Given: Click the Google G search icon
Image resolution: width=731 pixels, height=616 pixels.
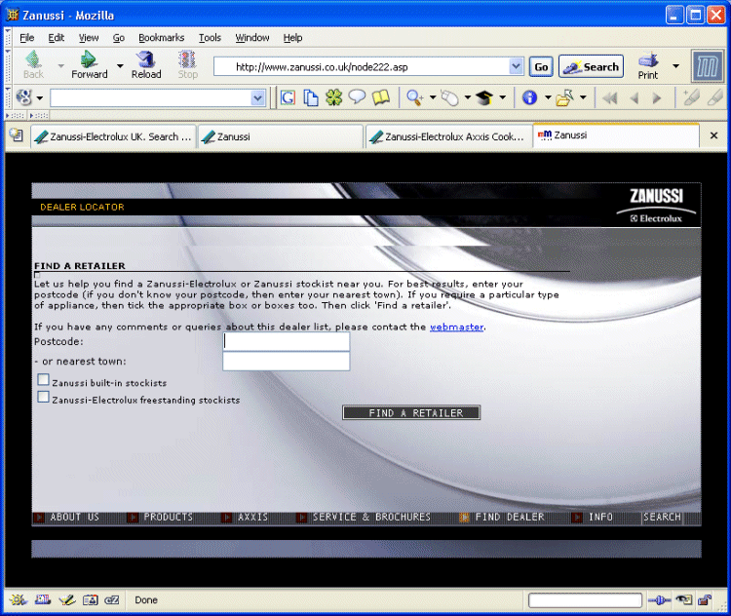Looking at the screenshot, I should (x=23, y=97).
